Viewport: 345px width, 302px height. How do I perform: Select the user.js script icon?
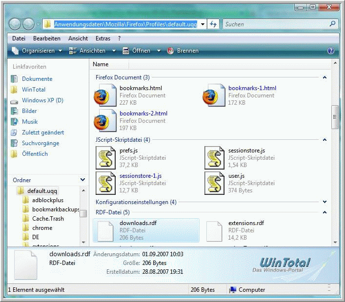[x=214, y=183]
